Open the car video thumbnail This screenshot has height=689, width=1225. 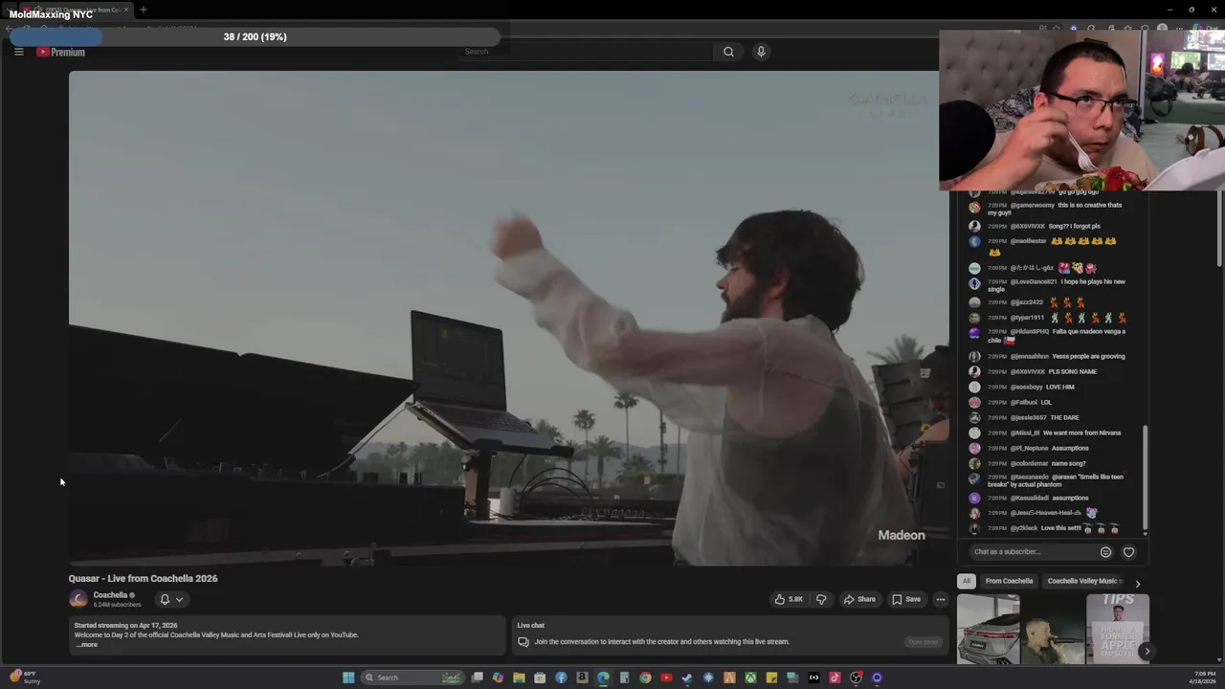tap(989, 629)
